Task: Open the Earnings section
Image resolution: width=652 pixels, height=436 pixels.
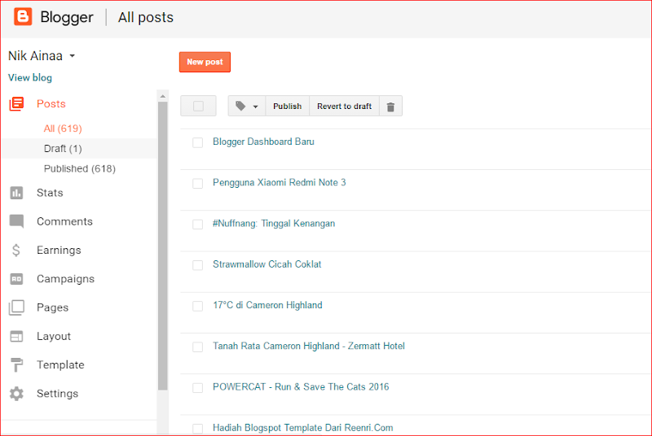Action: point(59,251)
